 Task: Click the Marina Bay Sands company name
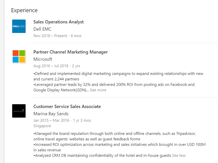pyautogui.click(x=51, y=114)
